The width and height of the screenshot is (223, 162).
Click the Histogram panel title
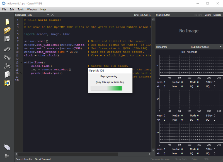click(x=161, y=47)
